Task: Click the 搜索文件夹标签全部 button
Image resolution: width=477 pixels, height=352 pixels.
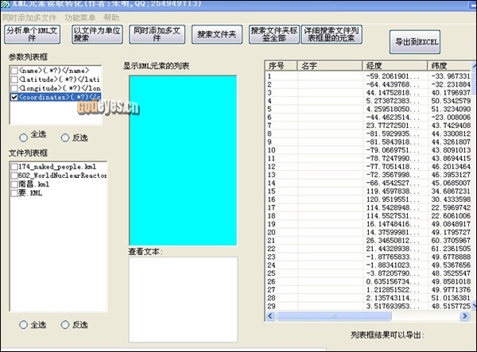Action: tap(274, 34)
